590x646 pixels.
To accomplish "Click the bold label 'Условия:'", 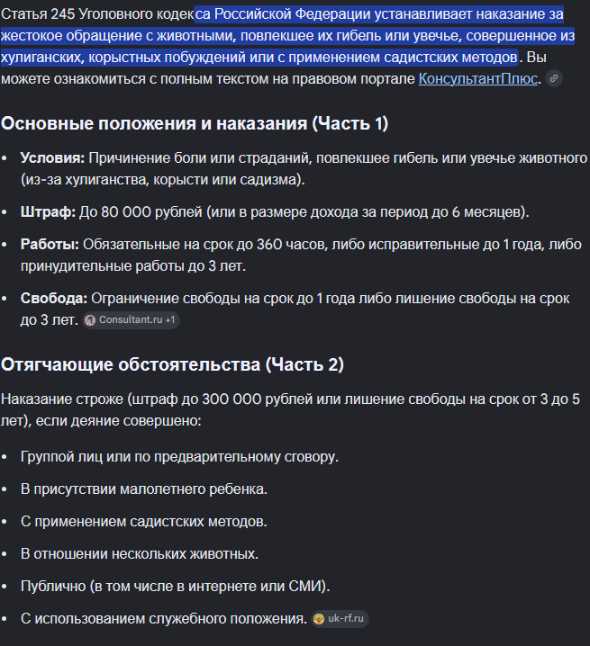I will point(52,157).
